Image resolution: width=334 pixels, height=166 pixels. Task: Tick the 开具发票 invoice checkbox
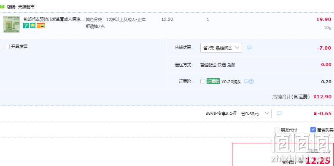(x=7, y=47)
